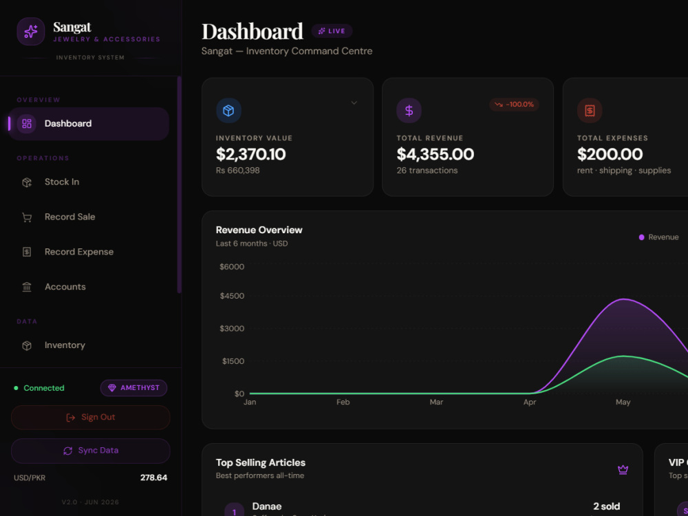This screenshot has width=688, height=516.
Task: Click the $4,355.00 revenue figure
Action: click(x=436, y=154)
